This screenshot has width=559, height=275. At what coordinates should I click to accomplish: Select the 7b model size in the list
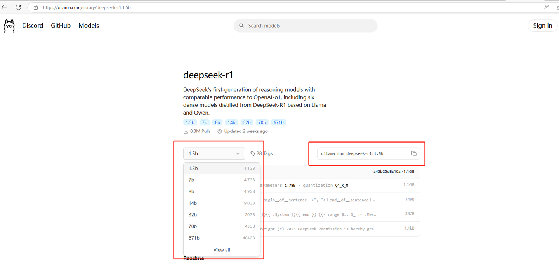[x=191, y=180]
